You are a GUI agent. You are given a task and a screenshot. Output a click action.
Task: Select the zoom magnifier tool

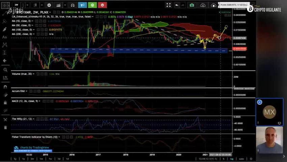(5, 70)
